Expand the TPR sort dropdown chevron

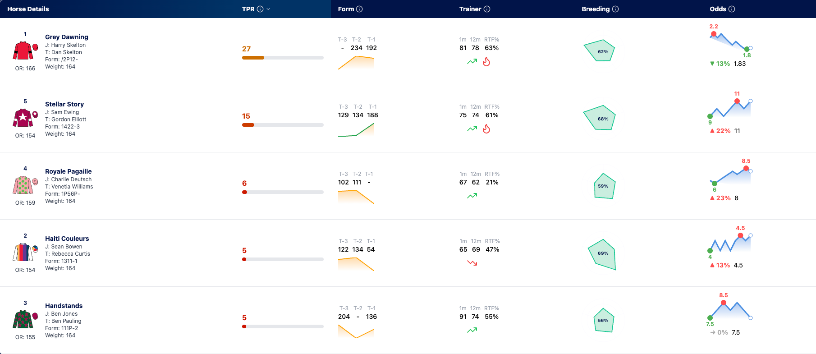tap(268, 9)
